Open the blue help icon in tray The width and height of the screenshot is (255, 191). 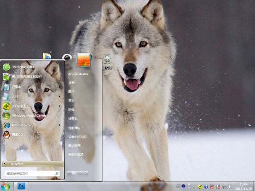coord(184,186)
